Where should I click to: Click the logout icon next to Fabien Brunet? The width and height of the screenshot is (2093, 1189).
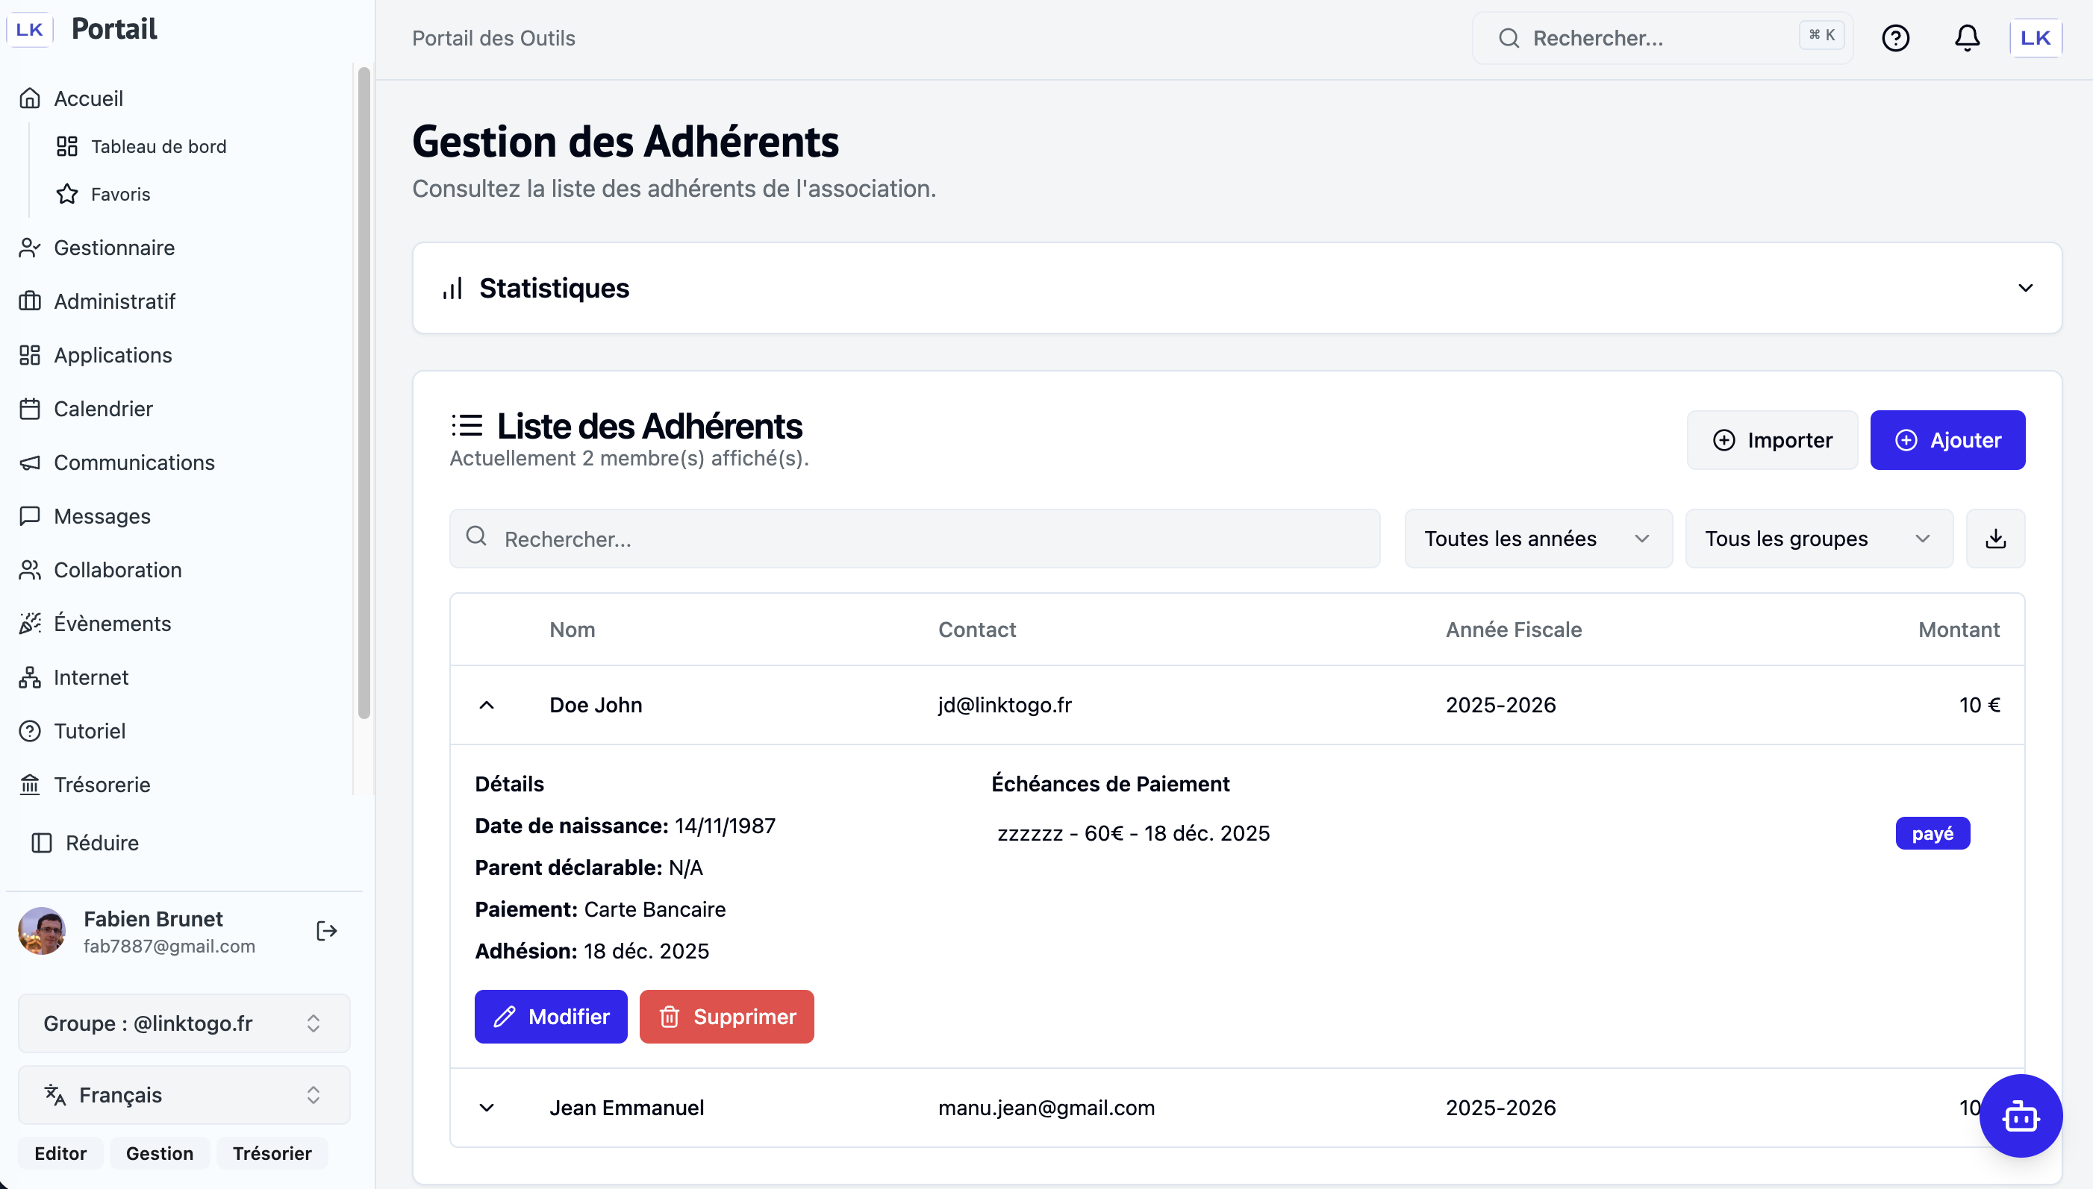point(326,931)
